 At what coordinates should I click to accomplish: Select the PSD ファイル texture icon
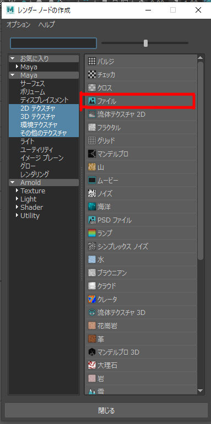[x=92, y=220]
